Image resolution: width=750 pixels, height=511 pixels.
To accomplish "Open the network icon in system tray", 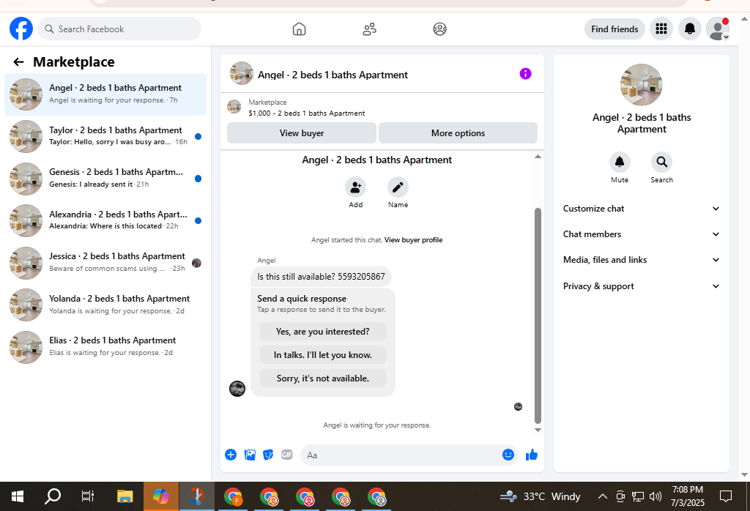I will (638, 496).
